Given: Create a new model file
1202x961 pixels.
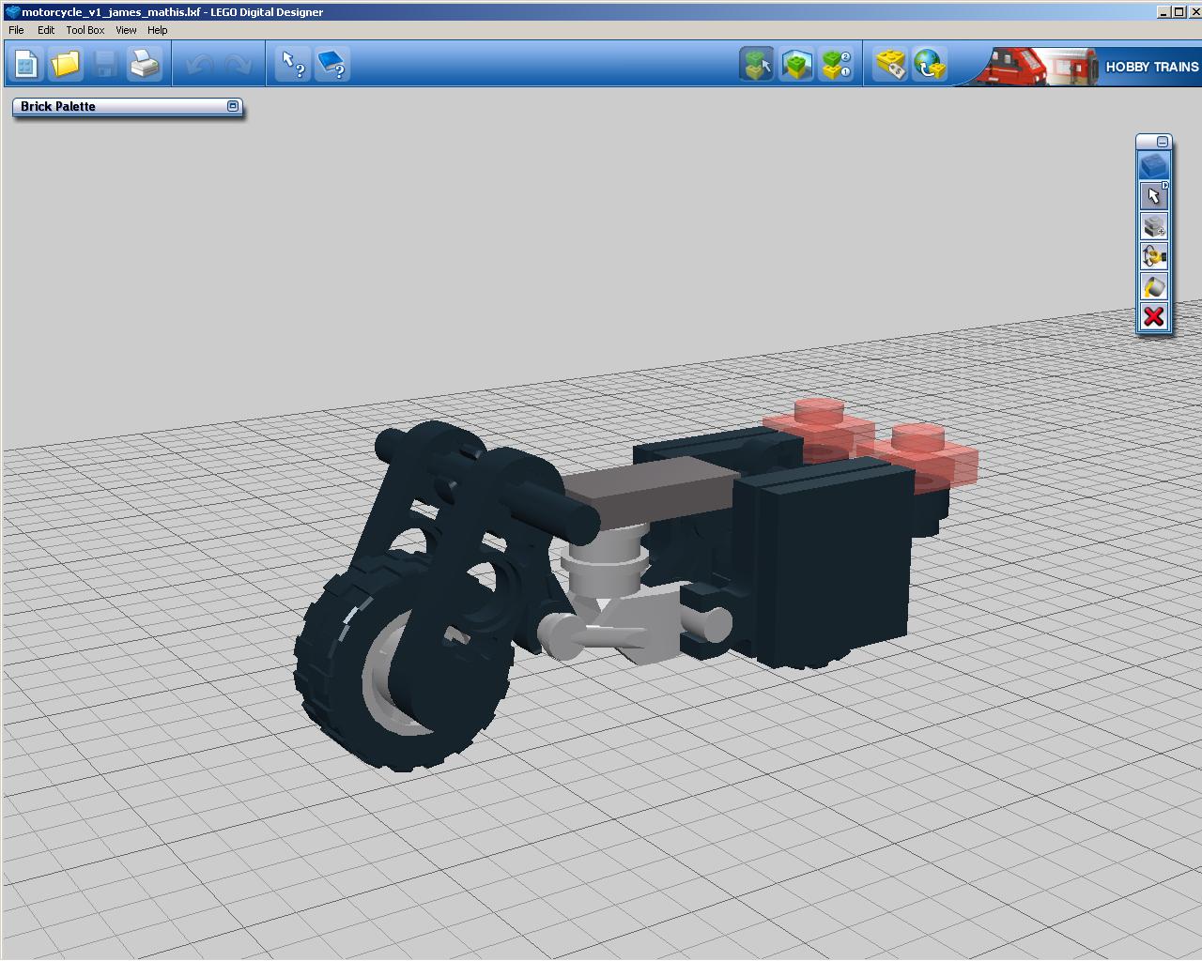Looking at the screenshot, I should 26,64.
